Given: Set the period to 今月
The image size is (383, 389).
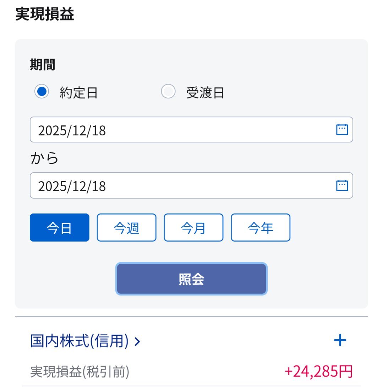Looking at the screenshot, I should pos(193,228).
